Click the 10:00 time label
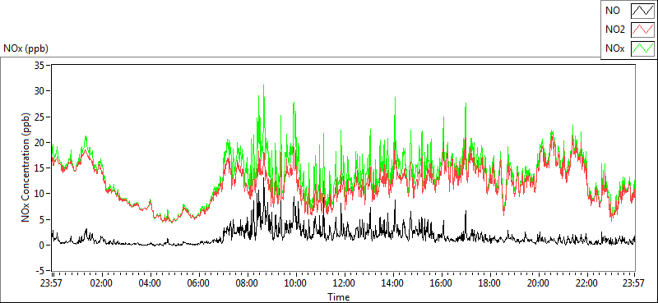This screenshot has width=658, height=303. point(296,282)
